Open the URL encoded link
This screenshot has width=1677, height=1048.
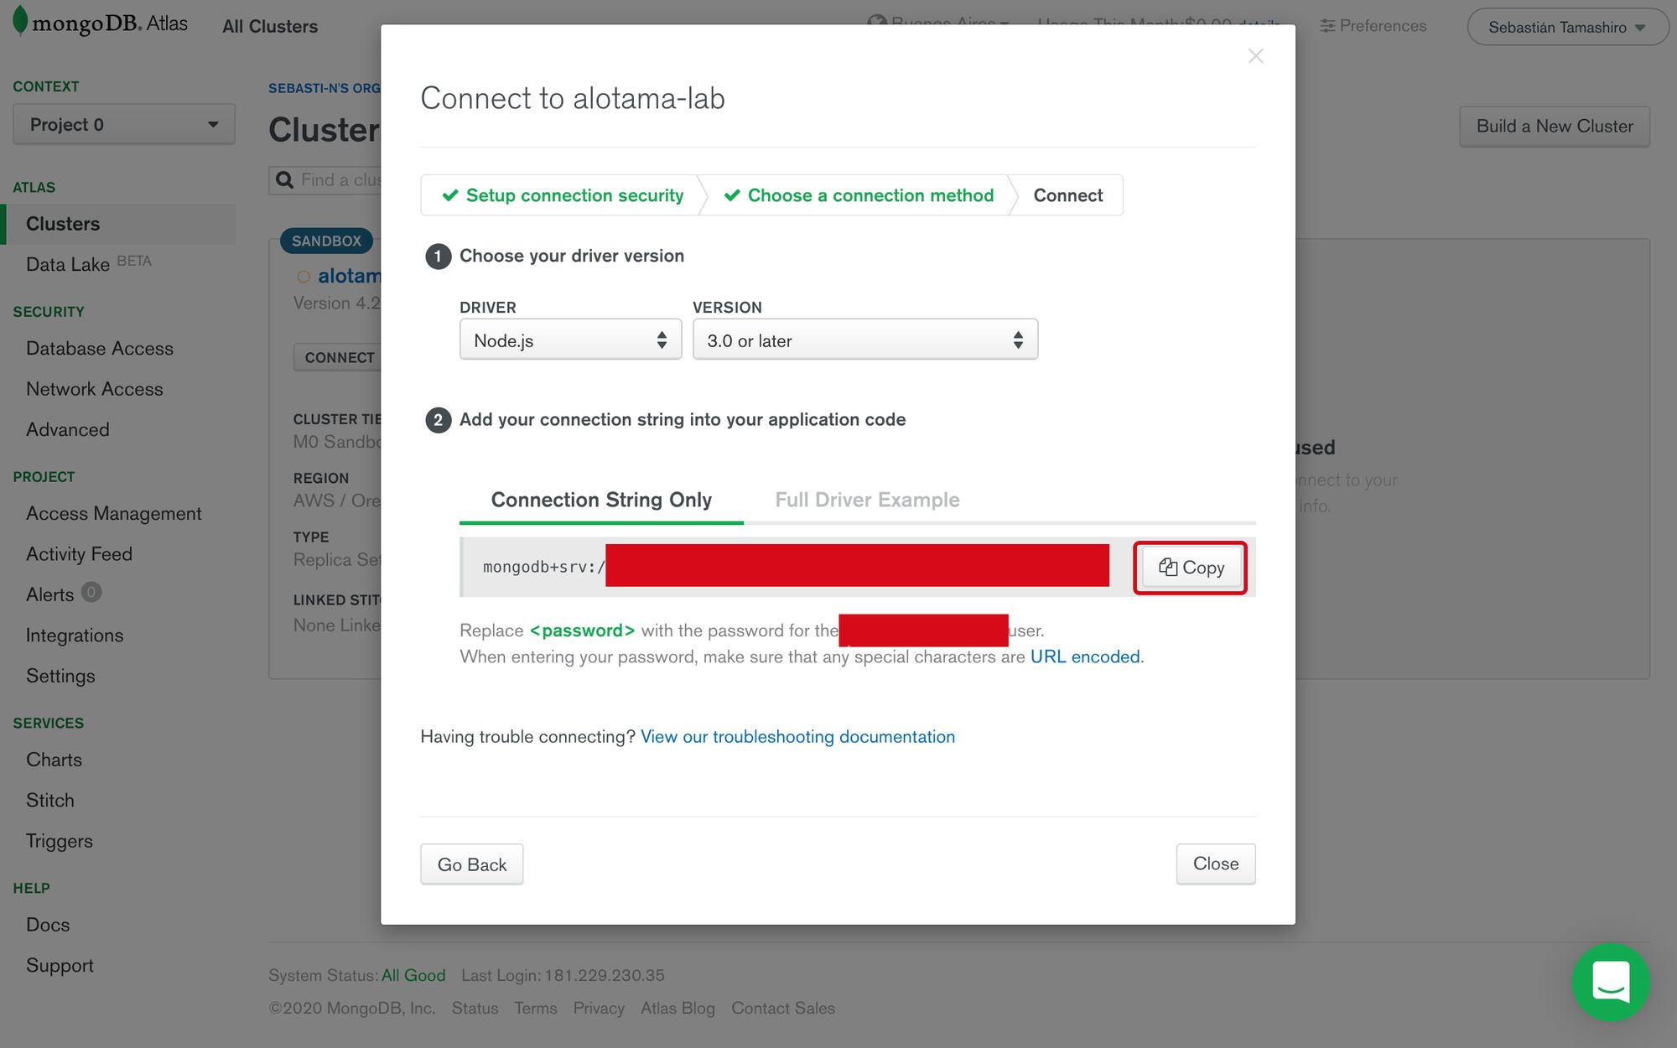(x=1085, y=656)
